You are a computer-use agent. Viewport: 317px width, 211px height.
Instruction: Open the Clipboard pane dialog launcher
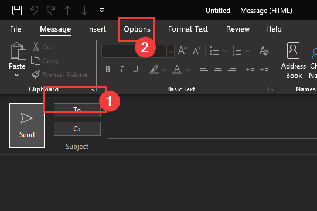[x=92, y=90]
